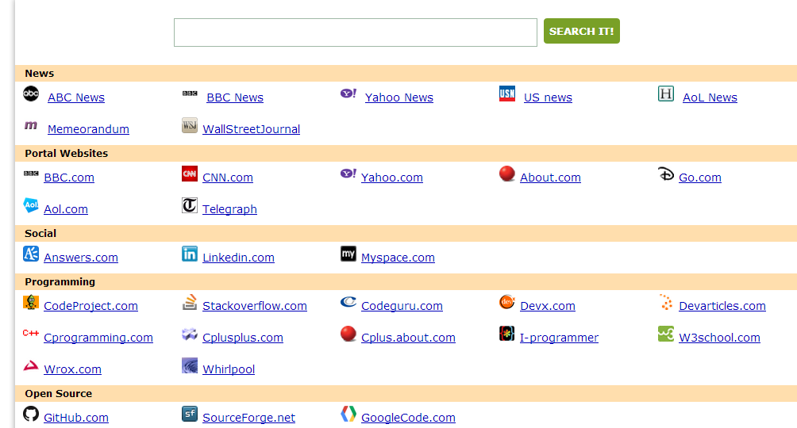
Task: Follow the Linkedin.com link
Action: tap(238, 258)
